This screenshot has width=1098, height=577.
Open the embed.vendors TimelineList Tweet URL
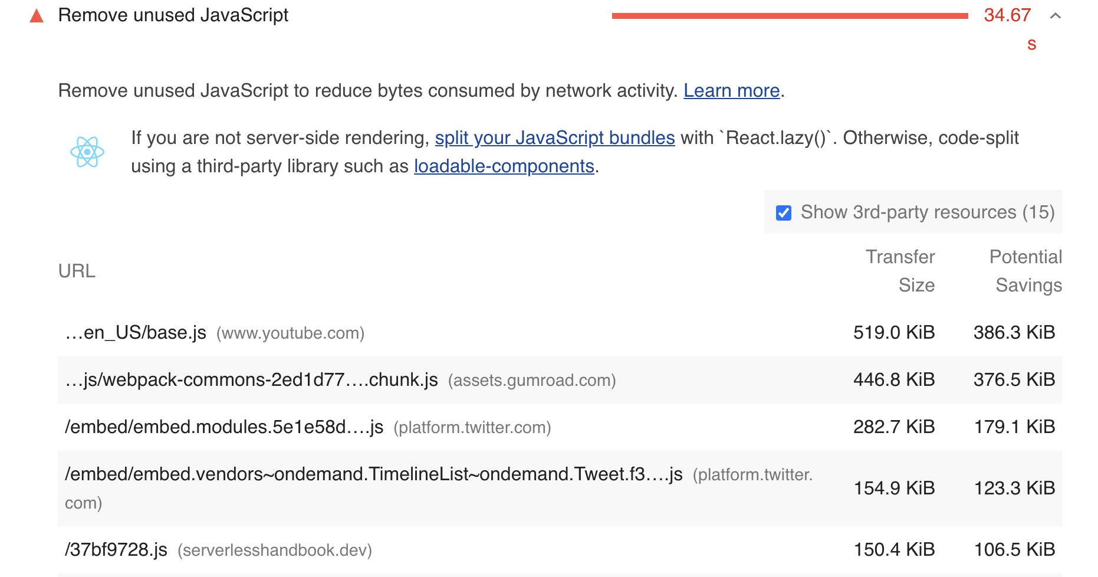pos(374,474)
